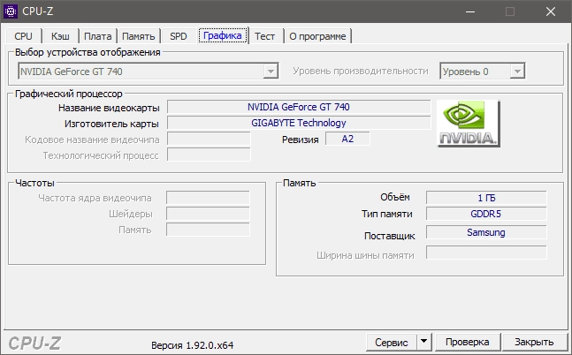
Task: Switch to the CPU tab
Action: (x=23, y=36)
